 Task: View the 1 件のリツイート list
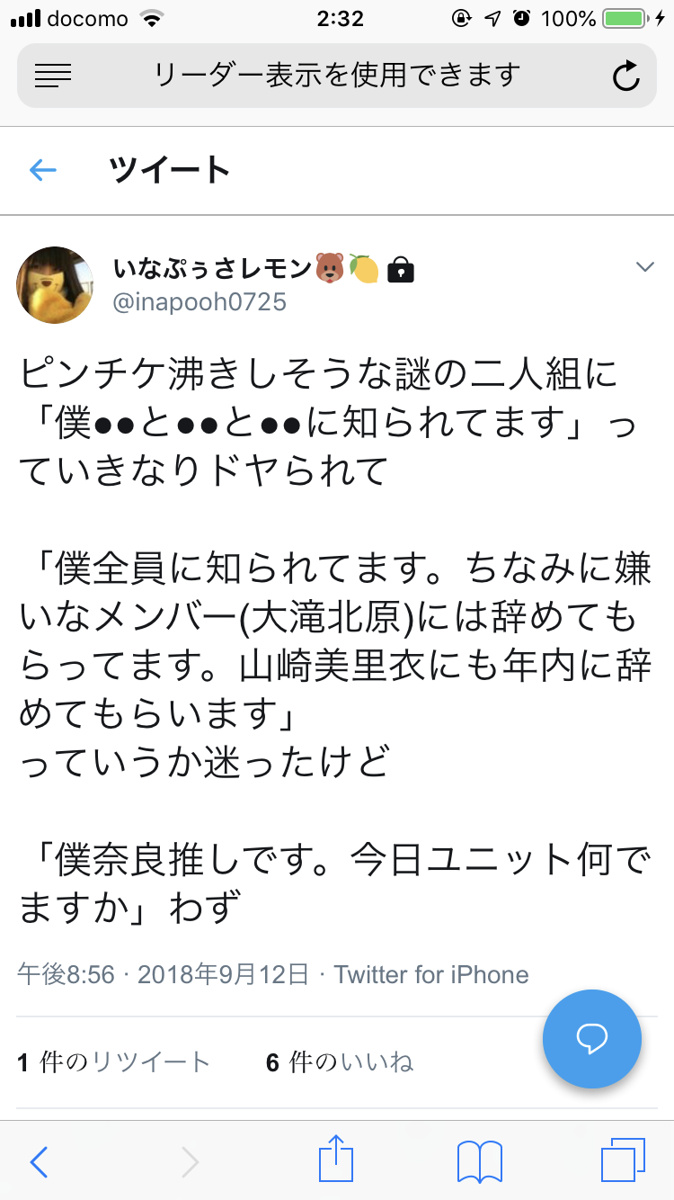coord(114,1062)
